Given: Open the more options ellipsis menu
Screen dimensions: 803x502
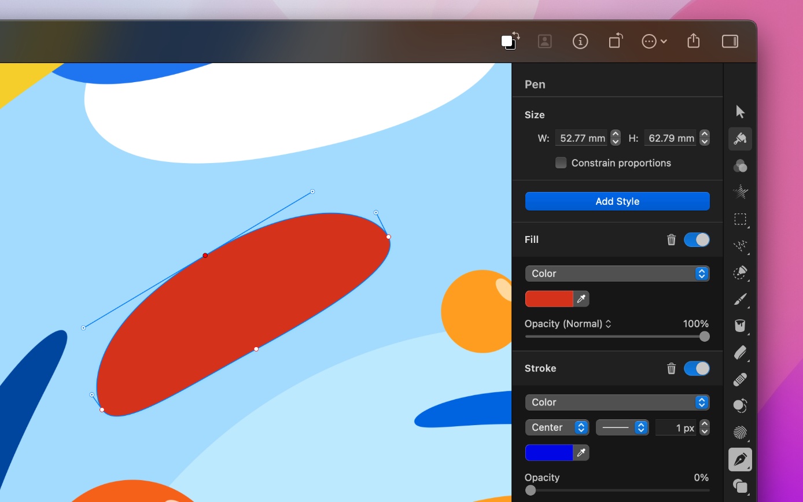Looking at the screenshot, I should tap(654, 41).
